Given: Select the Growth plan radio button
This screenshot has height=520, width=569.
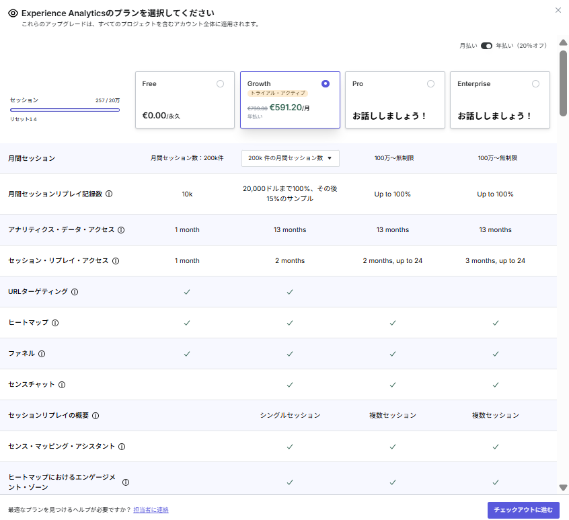Looking at the screenshot, I should 326,84.
